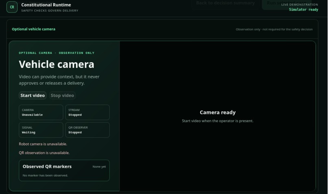Click 'Start video when the operator is present.'

tap(218, 121)
